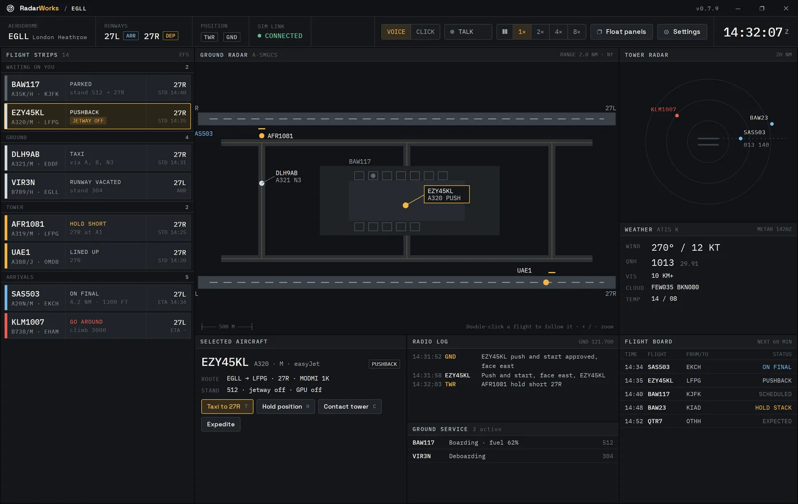Select VIR3N flight strip

click(x=98, y=186)
